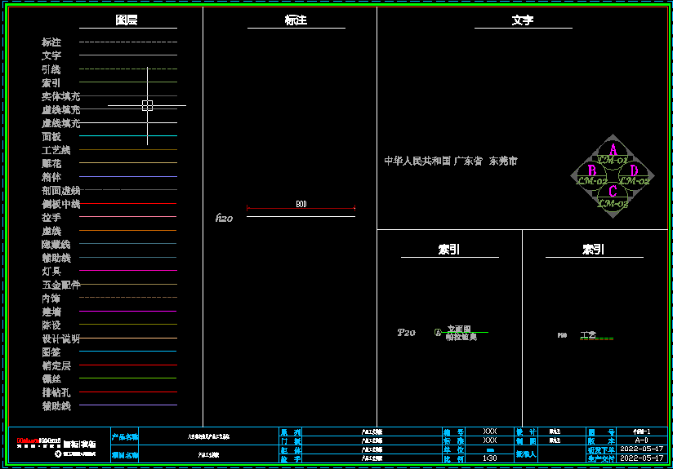673x469 pixels.
Task: Select magenta letter C in elevation symbol
Action: coord(613,192)
